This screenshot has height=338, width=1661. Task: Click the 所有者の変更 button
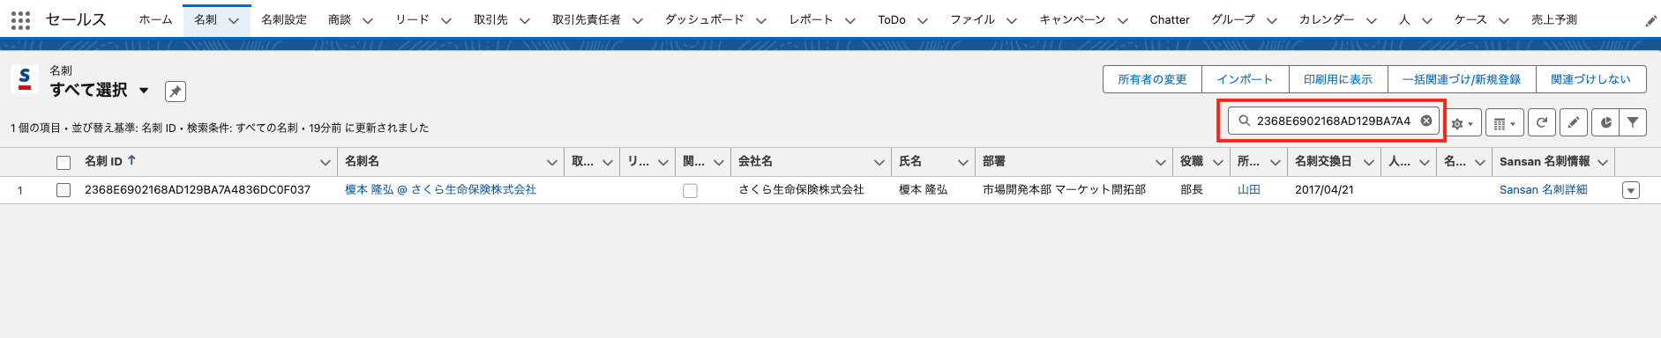1152,79
